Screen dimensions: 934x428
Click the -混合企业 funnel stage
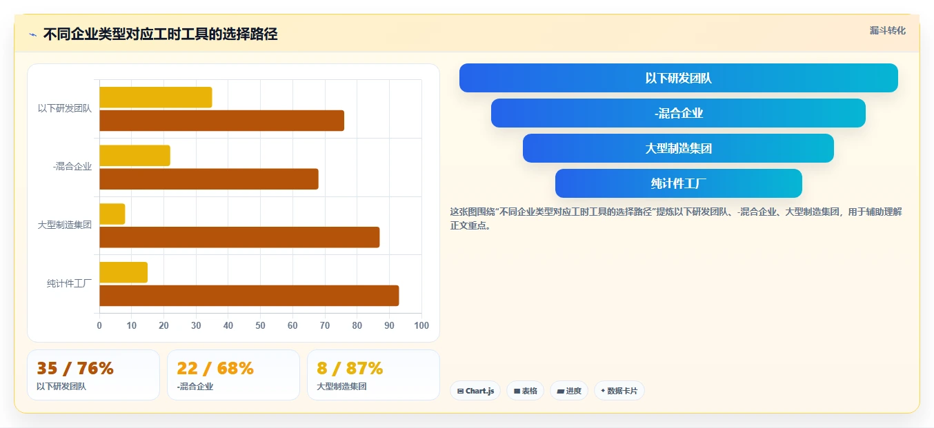(679, 113)
